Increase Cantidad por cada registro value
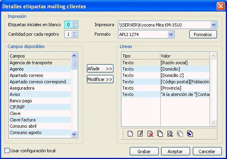This screenshot has height=159, width=227. pyautogui.click(x=74, y=33)
